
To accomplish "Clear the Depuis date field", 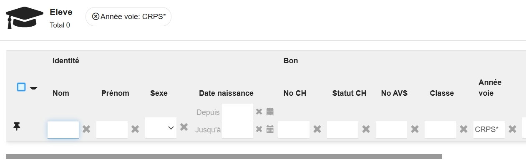I will pos(259,112).
